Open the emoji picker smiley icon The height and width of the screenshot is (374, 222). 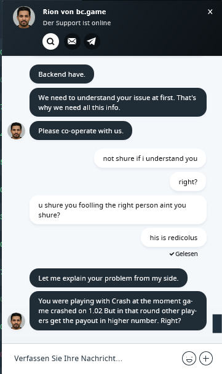click(x=189, y=358)
